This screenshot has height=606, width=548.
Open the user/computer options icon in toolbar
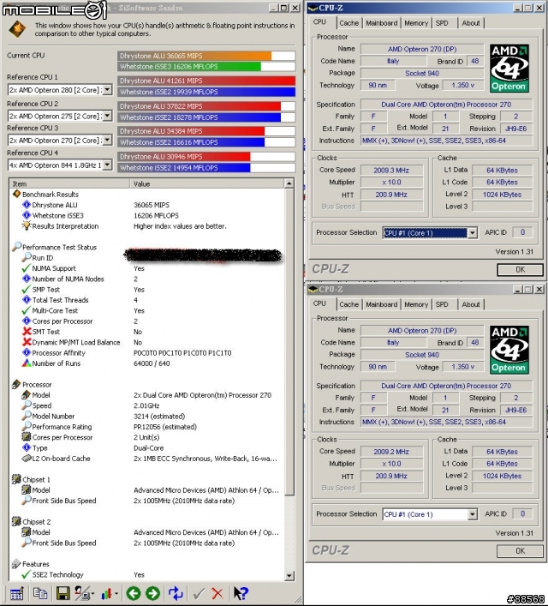click(x=82, y=593)
